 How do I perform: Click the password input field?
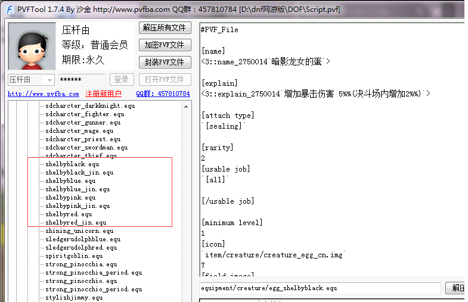pyautogui.click(x=82, y=80)
